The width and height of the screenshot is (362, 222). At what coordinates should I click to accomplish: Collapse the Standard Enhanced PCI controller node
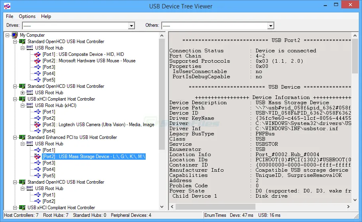[x=15, y=137]
